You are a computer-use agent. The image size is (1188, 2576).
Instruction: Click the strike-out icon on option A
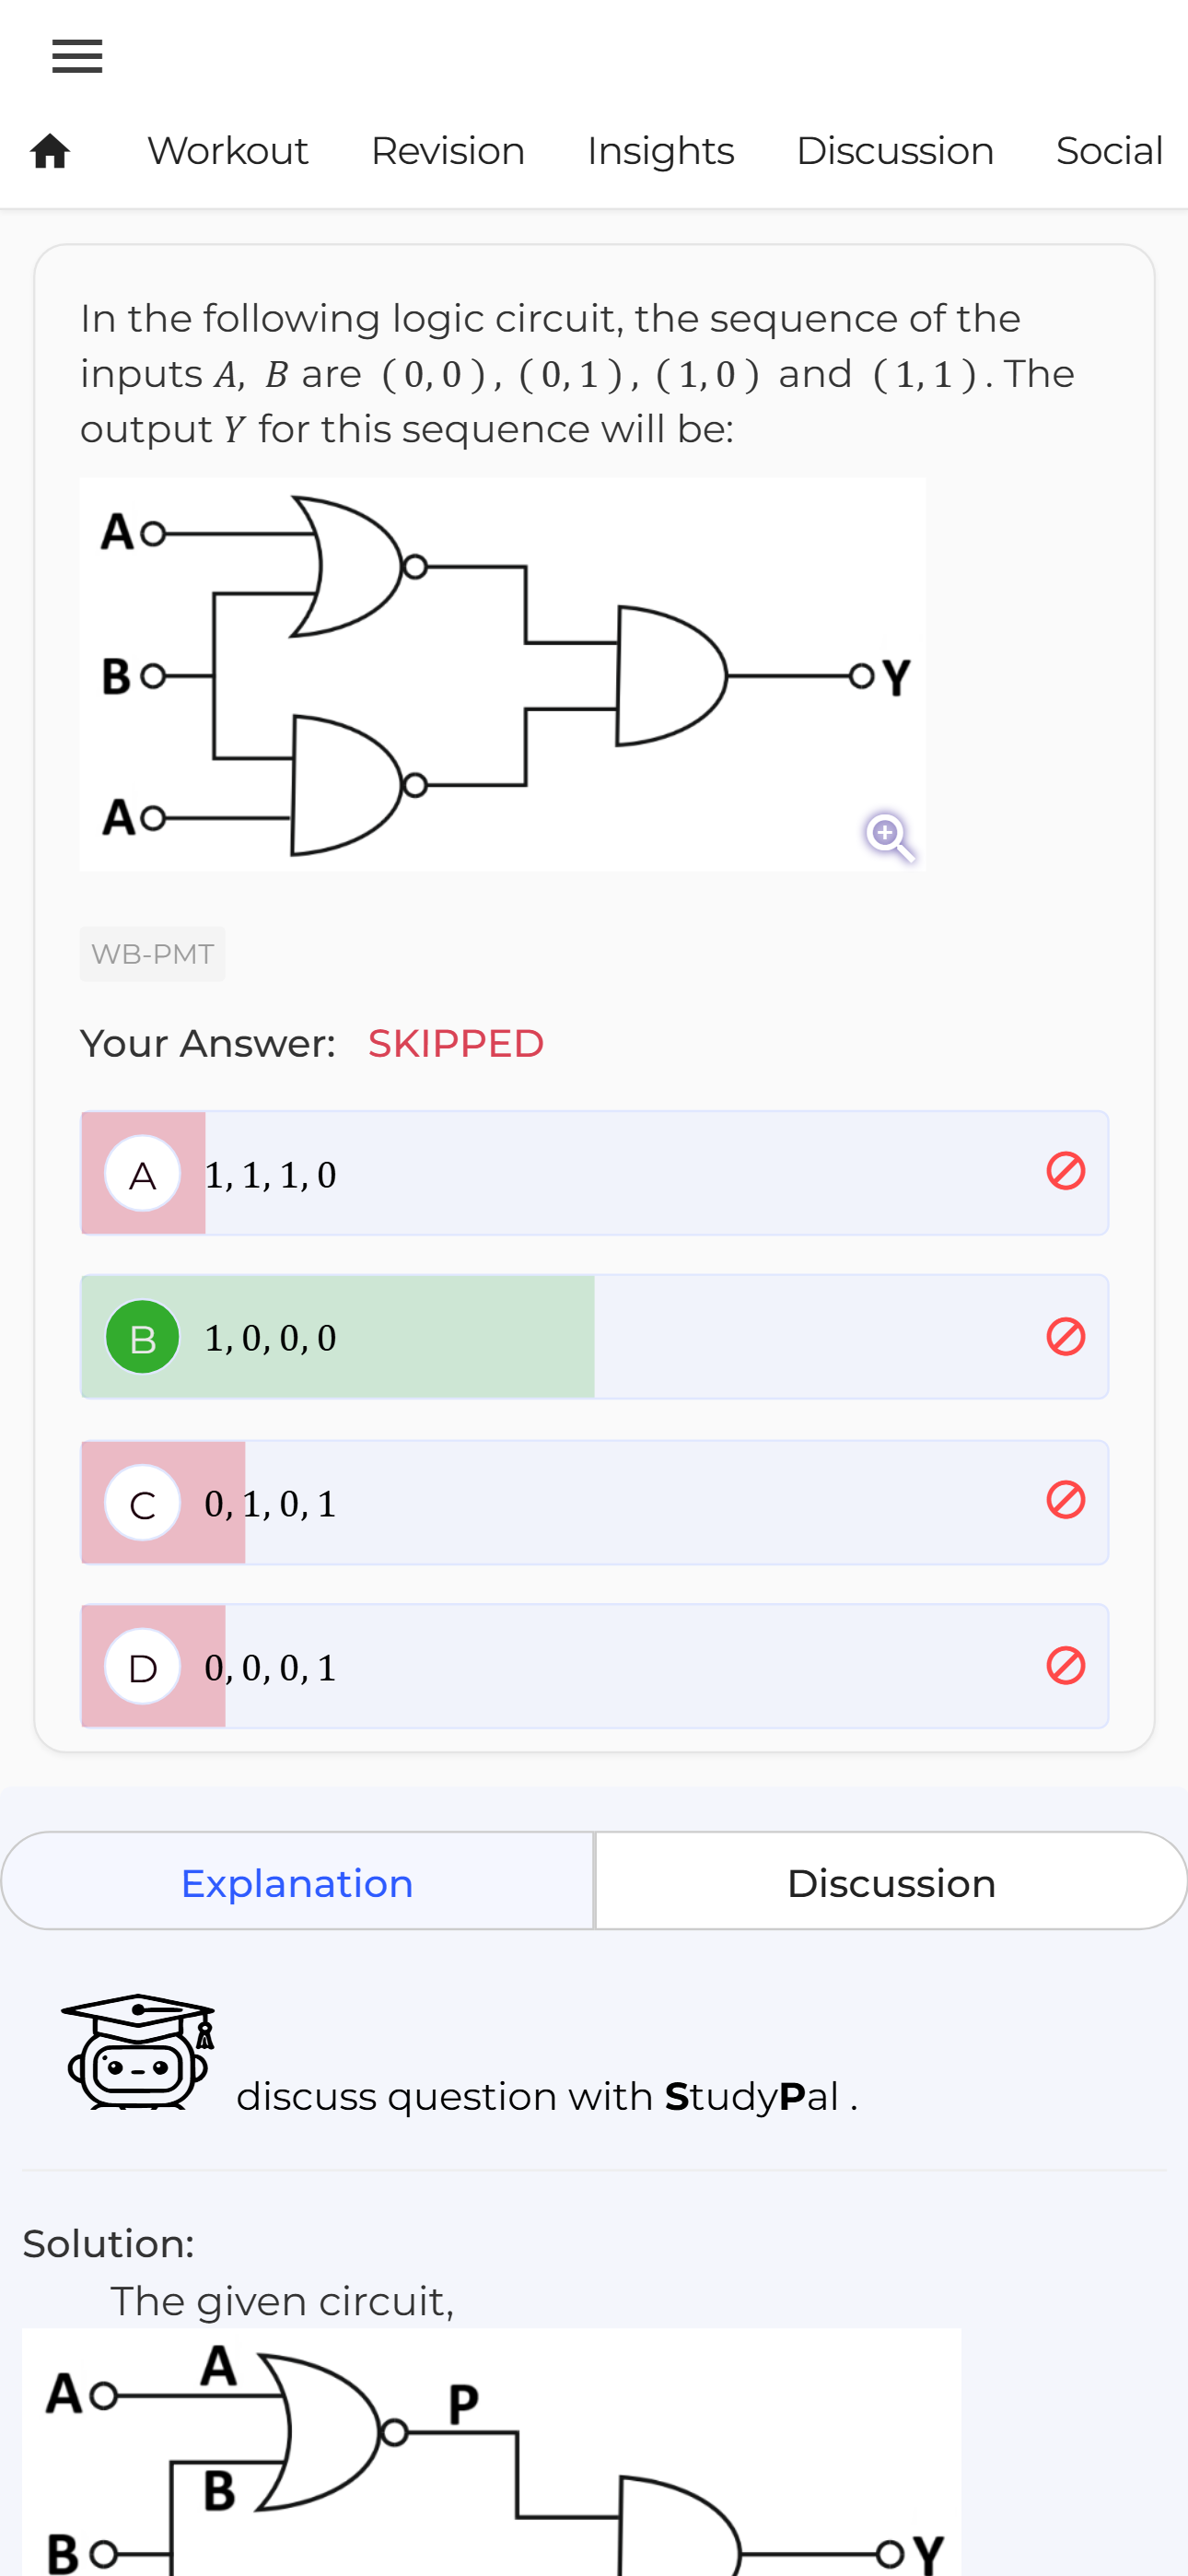point(1065,1171)
